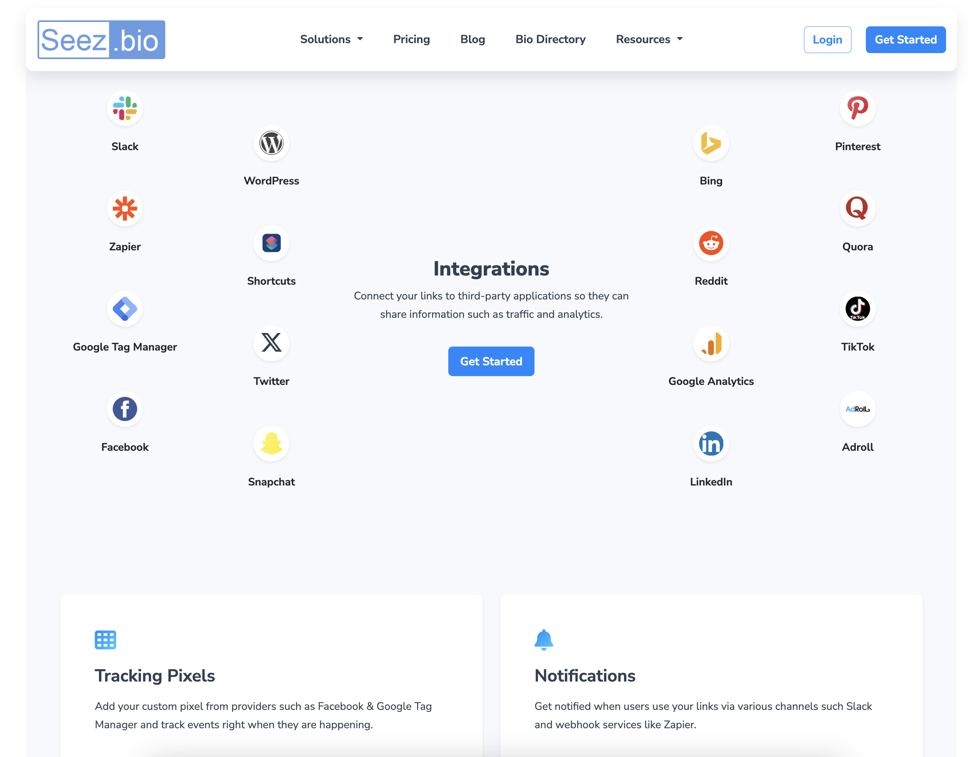Click the Shortcuts label text
Viewport: 978px width, 757px height.
[x=271, y=281]
